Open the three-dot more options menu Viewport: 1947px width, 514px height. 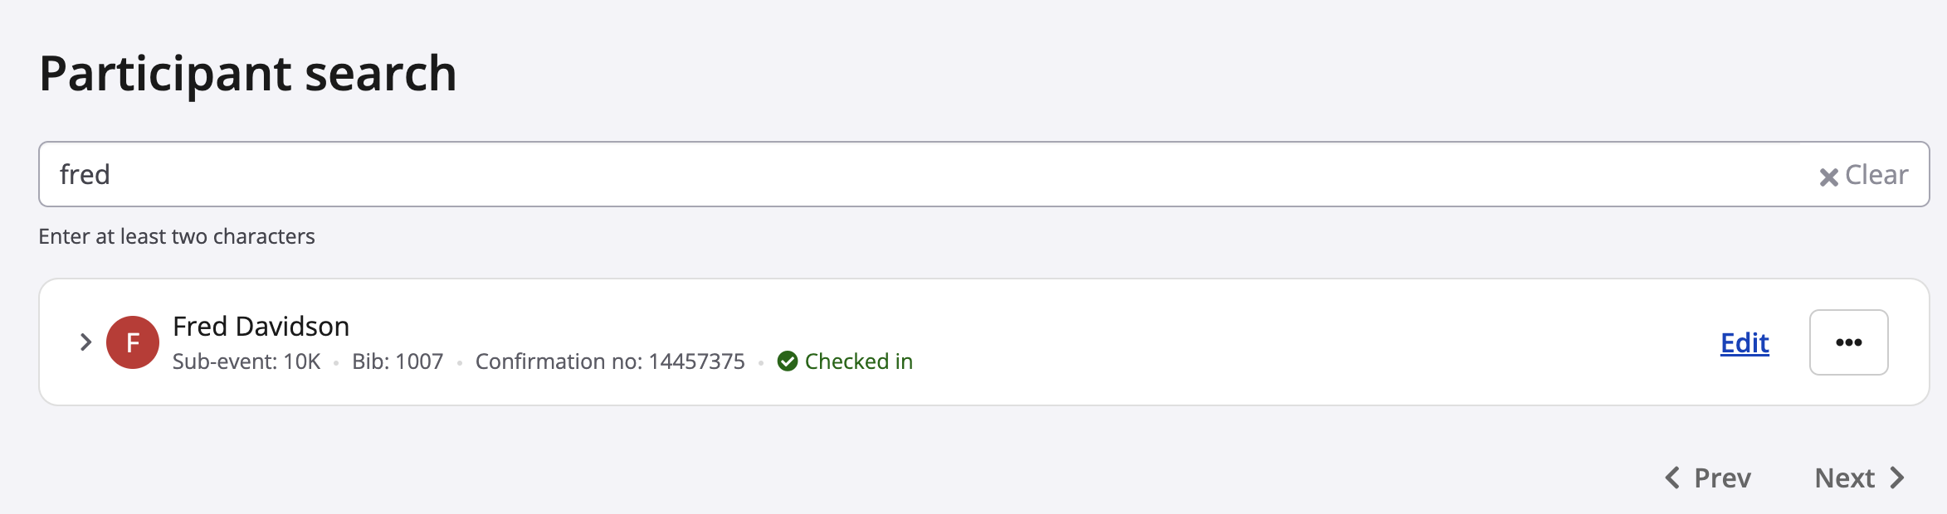[x=1848, y=342]
